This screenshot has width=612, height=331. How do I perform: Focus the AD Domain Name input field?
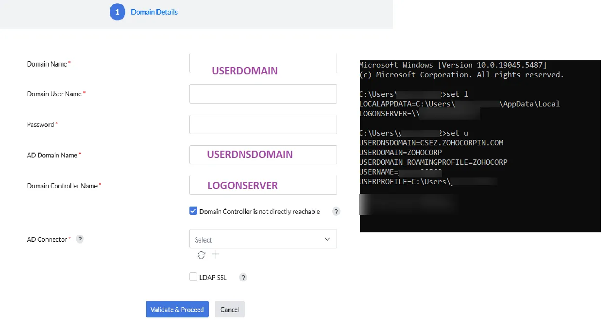(x=263, y=155)
